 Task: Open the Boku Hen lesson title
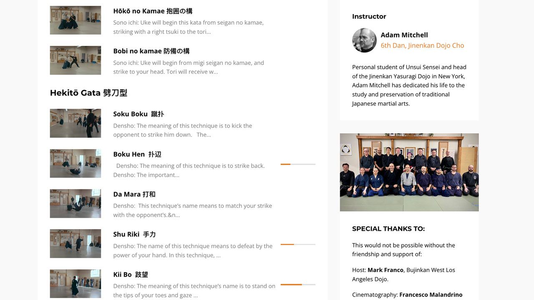pyautogui.click(x=137, y=154)
